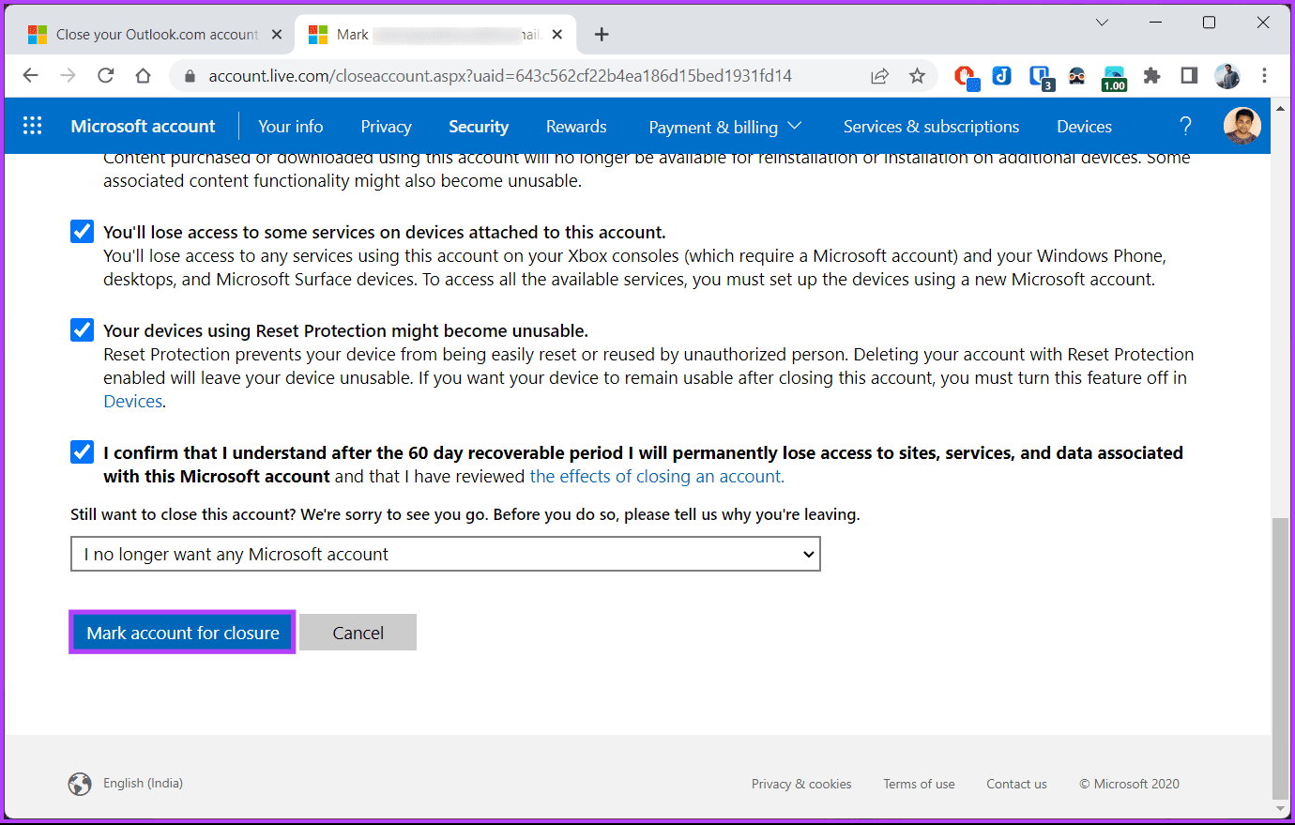Click the globe language icon in footer
The width and height of the screenshot is (1295, 825).
80,784
